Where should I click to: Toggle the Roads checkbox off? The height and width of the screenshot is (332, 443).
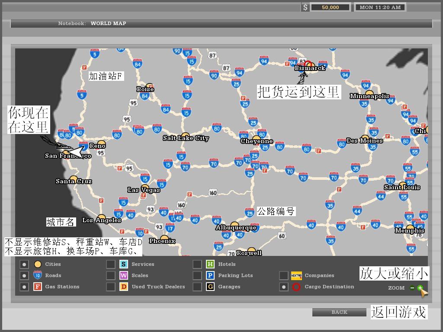pyautogui.click(x=24, y=275)
